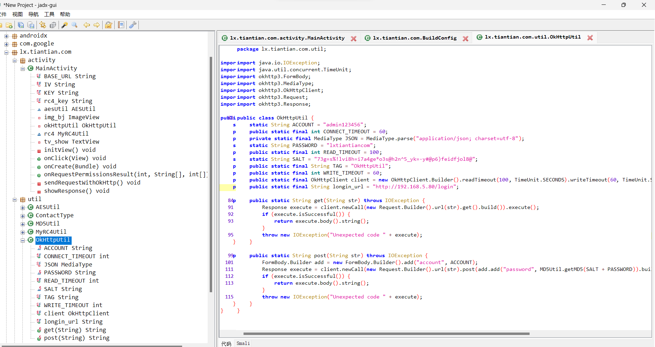
Task: Open the 导航 menu
Action: (33, 14)
